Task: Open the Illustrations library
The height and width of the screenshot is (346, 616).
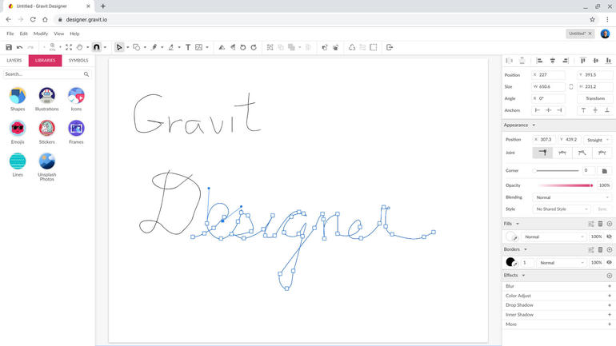Action: (46, 99)
